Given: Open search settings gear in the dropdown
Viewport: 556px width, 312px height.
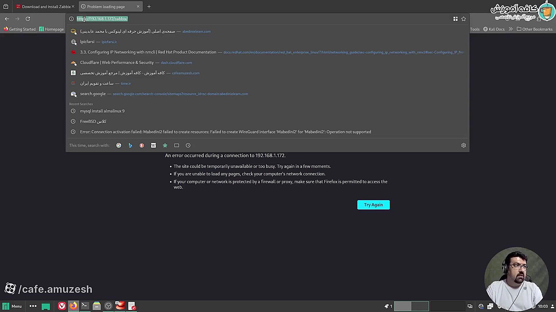Looking at the screenshot, I should [464, 145].
